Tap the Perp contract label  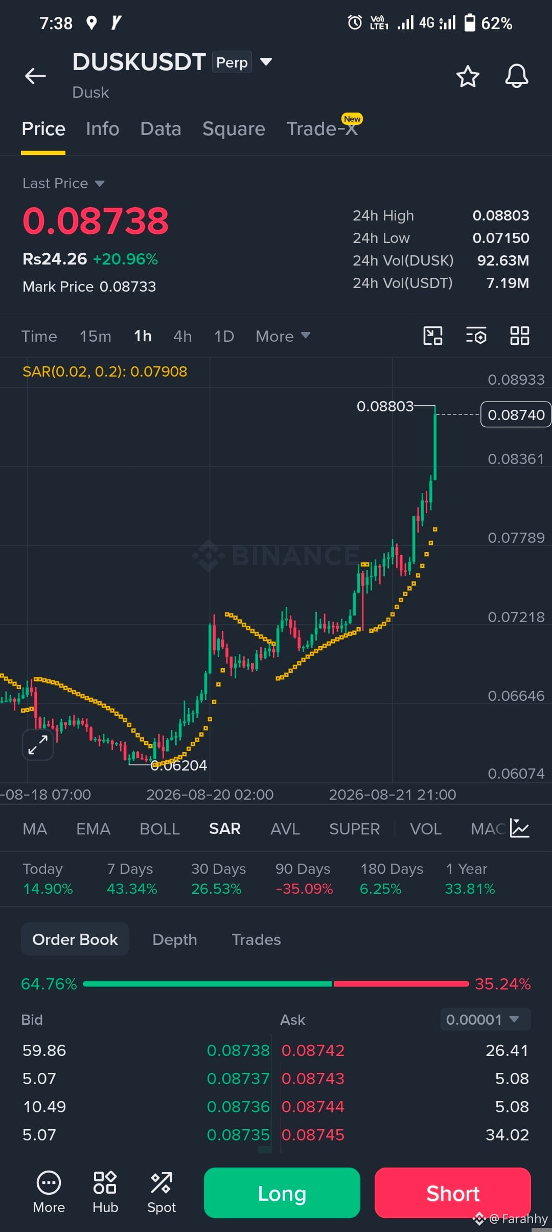click(232, 62)
